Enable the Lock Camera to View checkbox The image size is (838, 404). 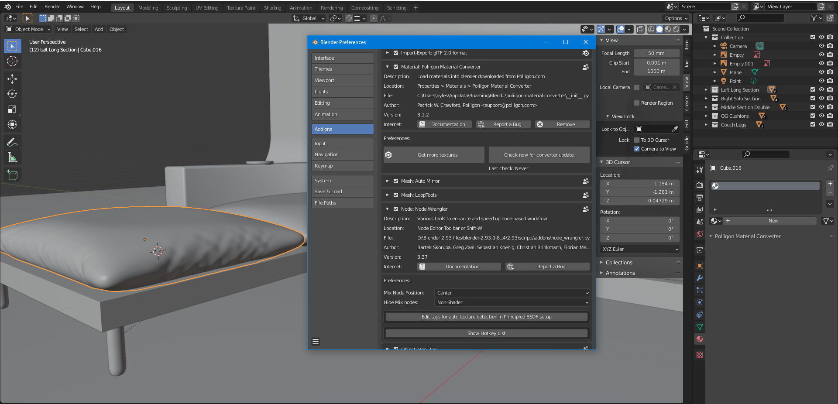click(637, 148)
